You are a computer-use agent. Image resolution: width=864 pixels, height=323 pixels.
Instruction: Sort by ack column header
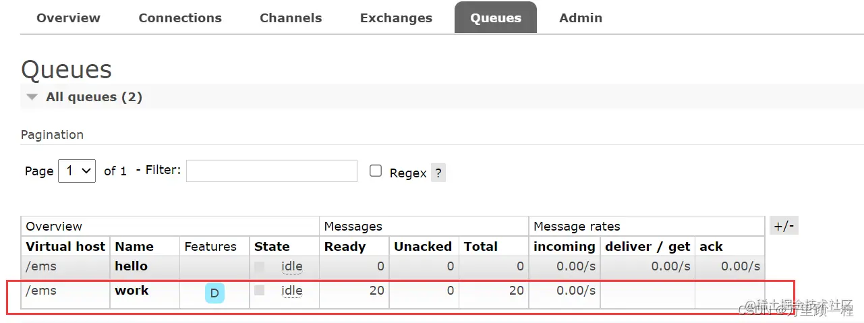(x=711, y=247)
